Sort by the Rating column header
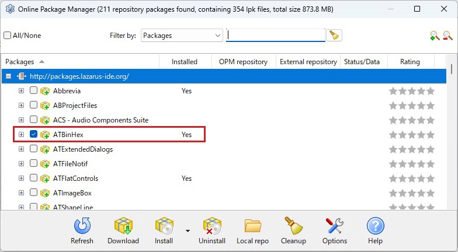The width and height of the screenshot is (458, 252). point(410,62)
